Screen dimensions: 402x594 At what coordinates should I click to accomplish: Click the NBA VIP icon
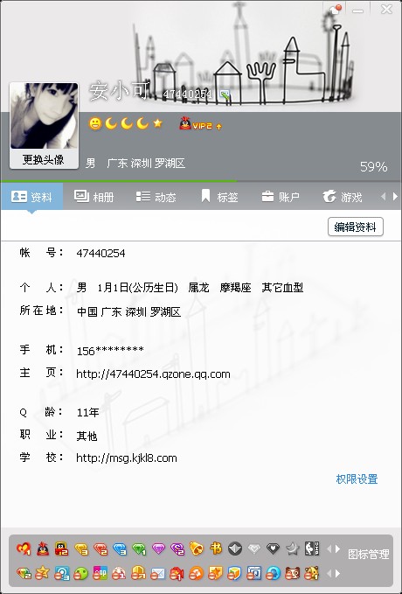312,549
